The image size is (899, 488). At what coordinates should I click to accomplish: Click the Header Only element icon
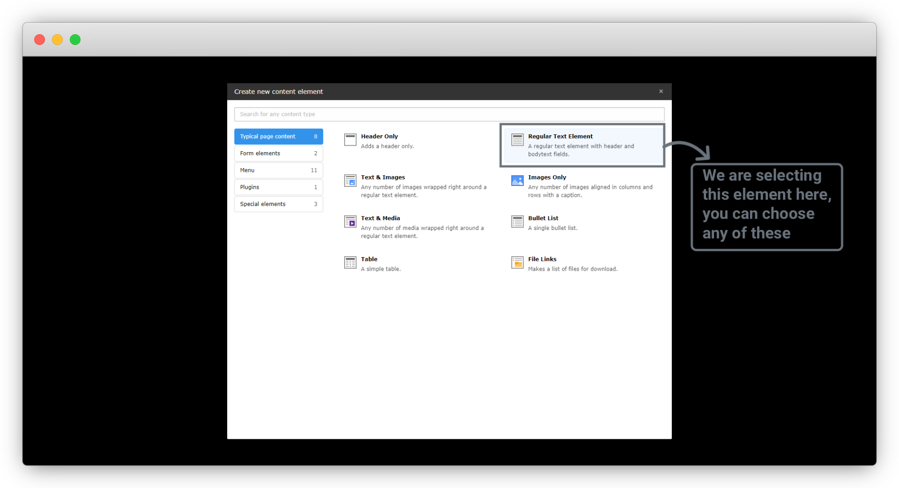click(x=350, y=140)
